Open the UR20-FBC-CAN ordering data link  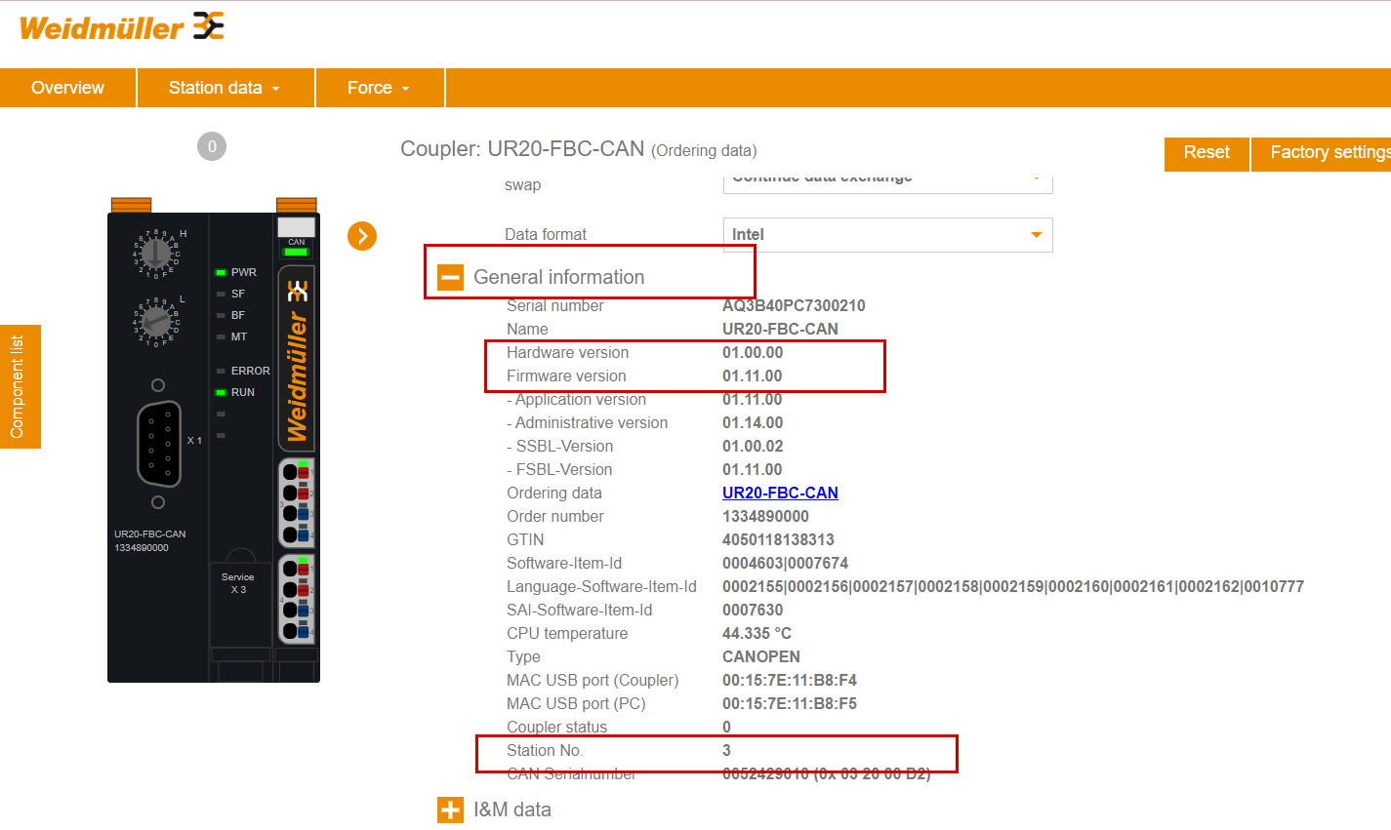tap(780, 493)
